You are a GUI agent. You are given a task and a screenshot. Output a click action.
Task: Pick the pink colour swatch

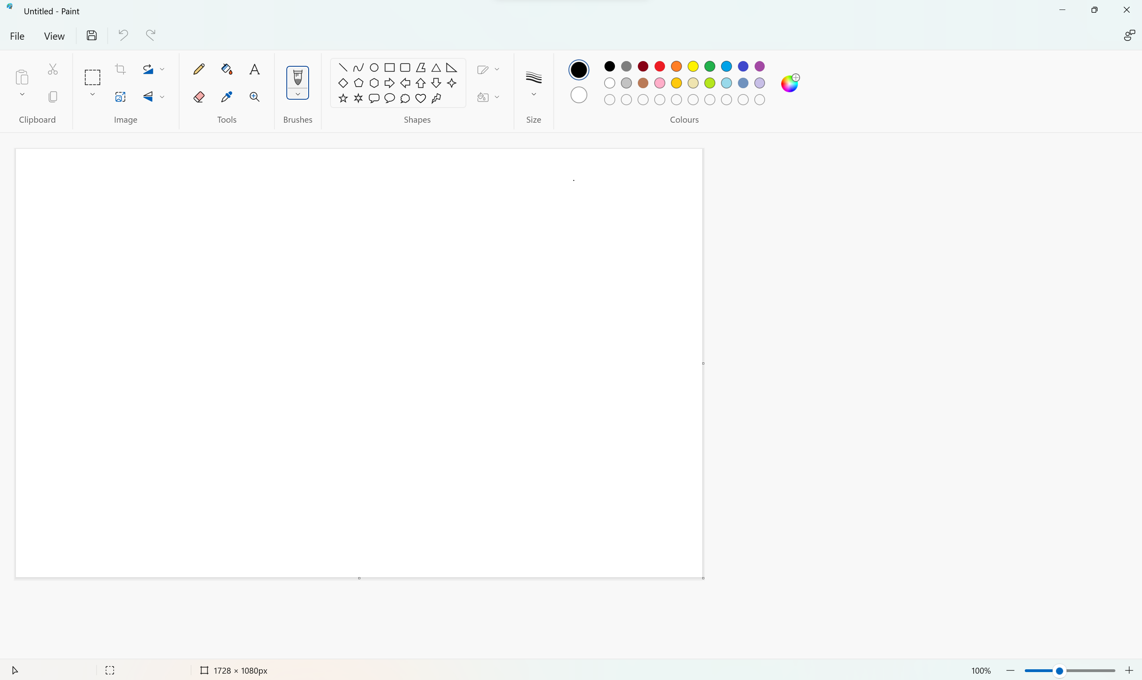(660, 83)
